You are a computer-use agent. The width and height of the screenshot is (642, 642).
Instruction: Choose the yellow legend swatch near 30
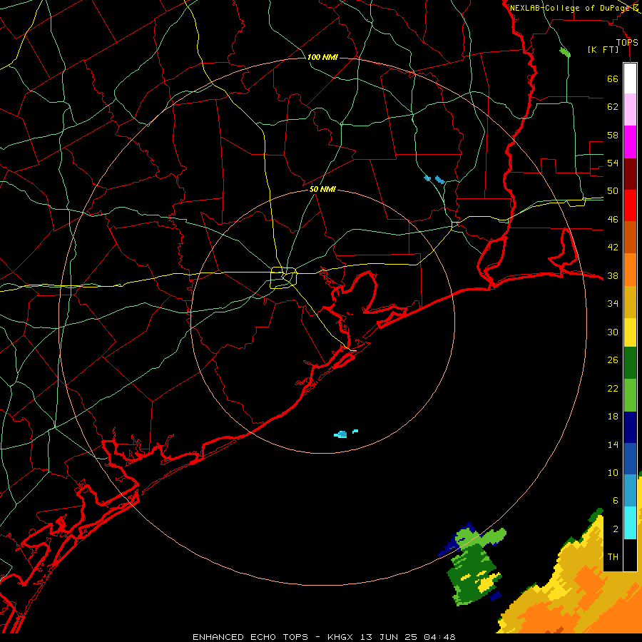[630, 332]
